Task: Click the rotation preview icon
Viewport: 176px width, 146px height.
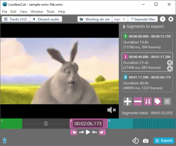Action: coord(135,141)
